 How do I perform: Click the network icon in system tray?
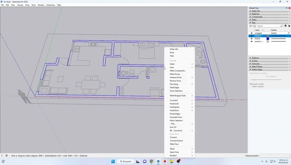point(271,161)
